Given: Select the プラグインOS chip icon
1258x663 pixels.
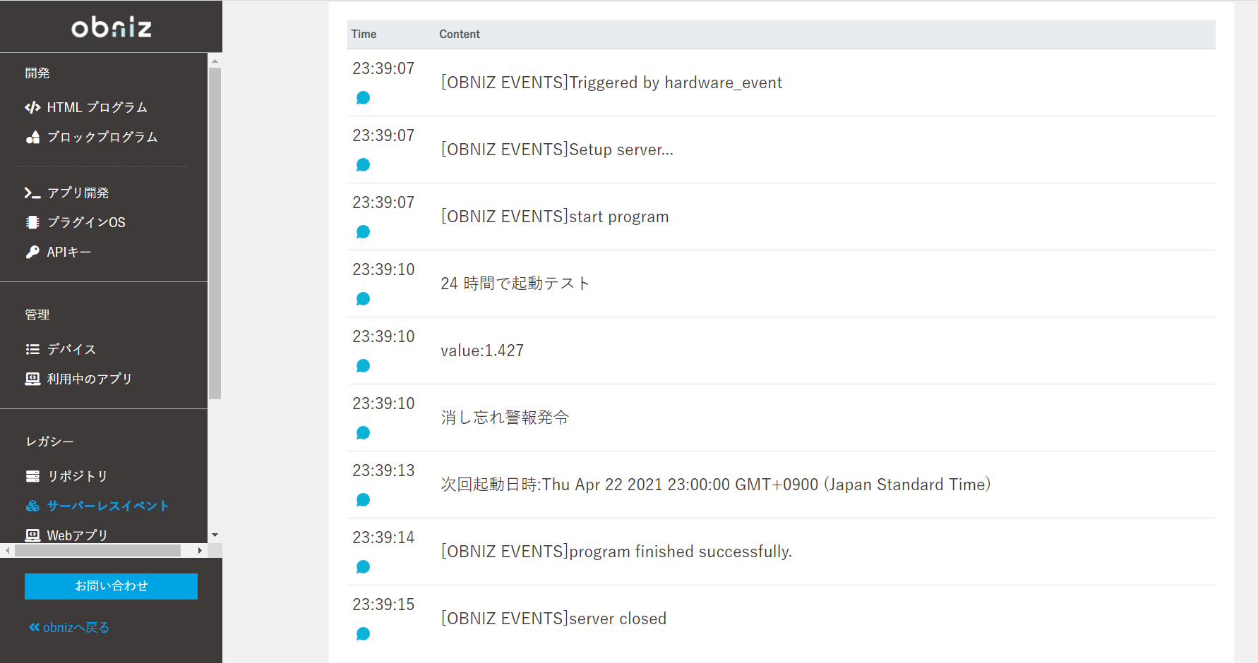Looking at the screenshot, I should tap(32, 222).
